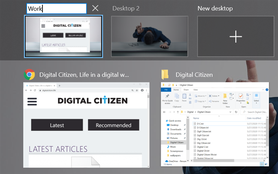Click the Cut scissors icon in Explorer ribbon
The height and width of the screenshot is (174, 278).
tap(190, 94)
